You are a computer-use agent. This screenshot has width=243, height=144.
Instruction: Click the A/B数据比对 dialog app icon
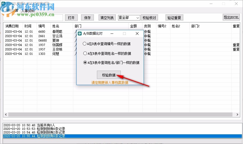click(x=80, y=34)
